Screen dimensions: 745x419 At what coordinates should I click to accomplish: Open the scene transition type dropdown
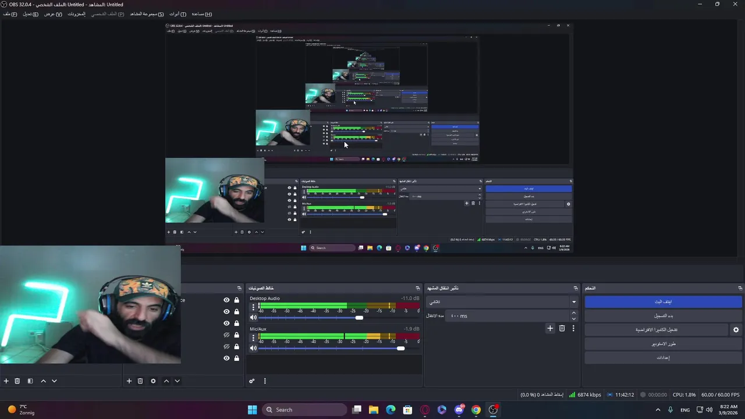[502, 302]
